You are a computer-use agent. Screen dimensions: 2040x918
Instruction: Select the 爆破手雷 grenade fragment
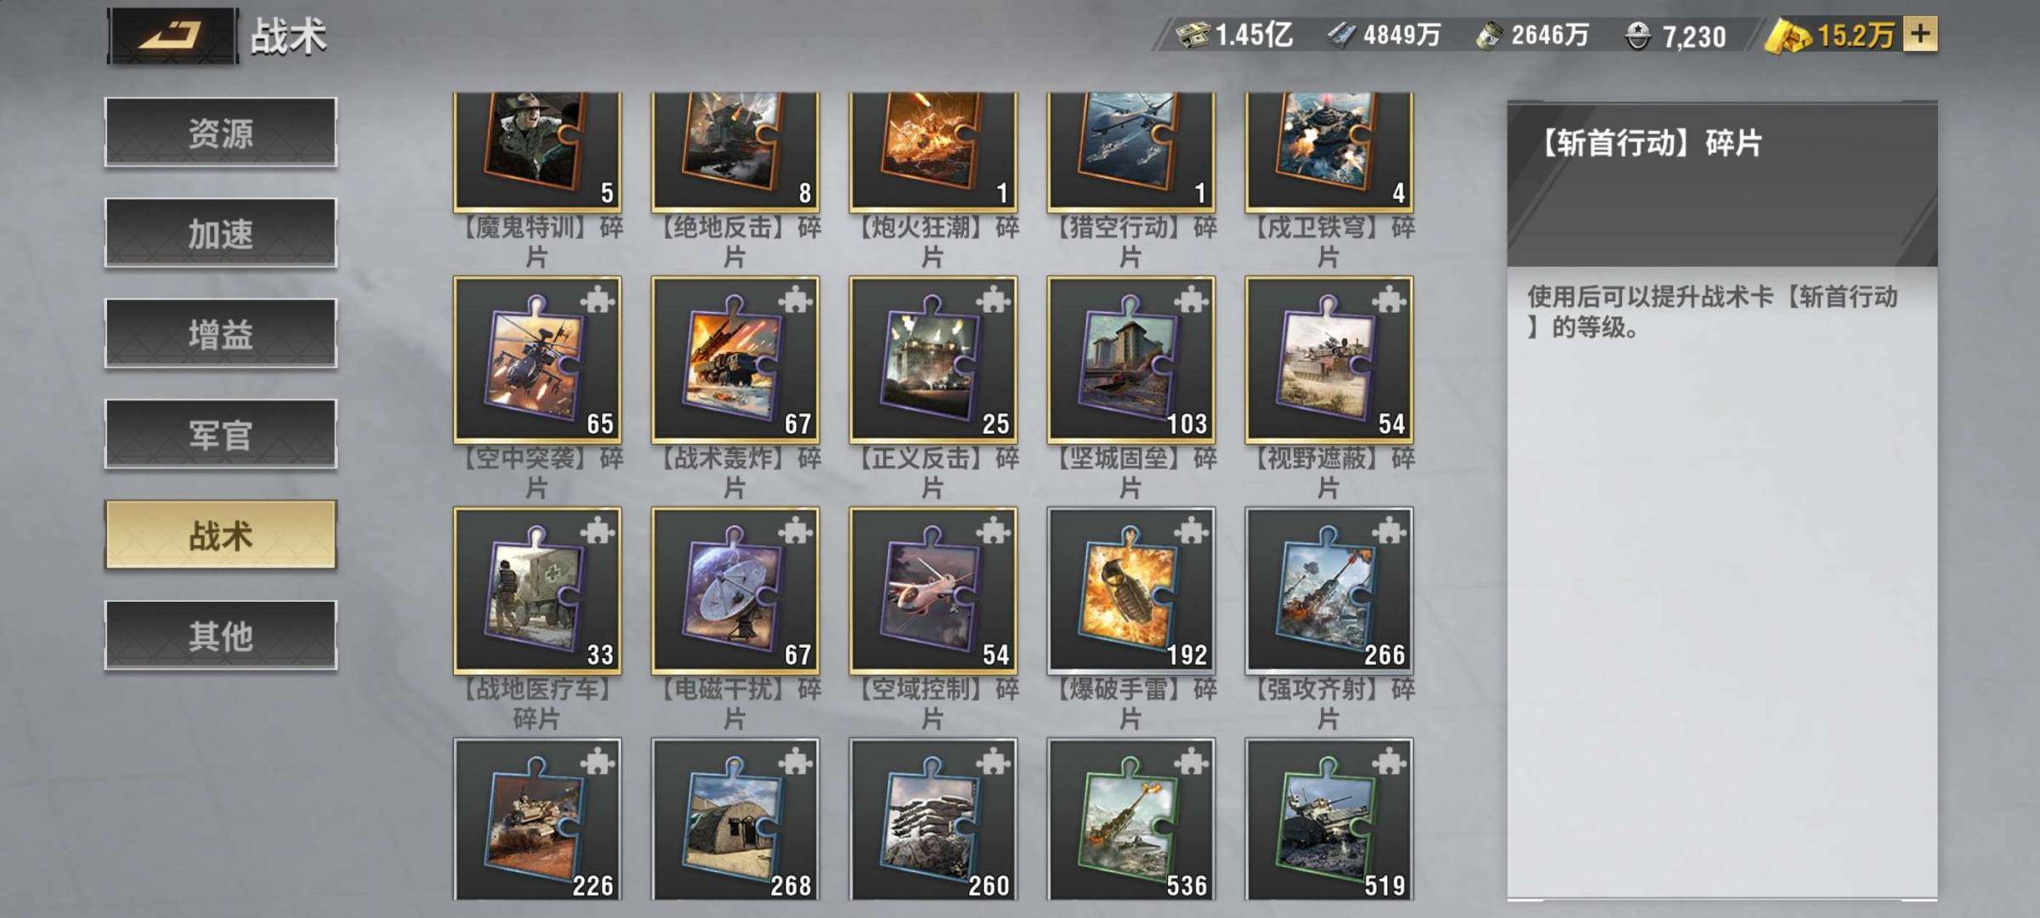click(1131, 591)
